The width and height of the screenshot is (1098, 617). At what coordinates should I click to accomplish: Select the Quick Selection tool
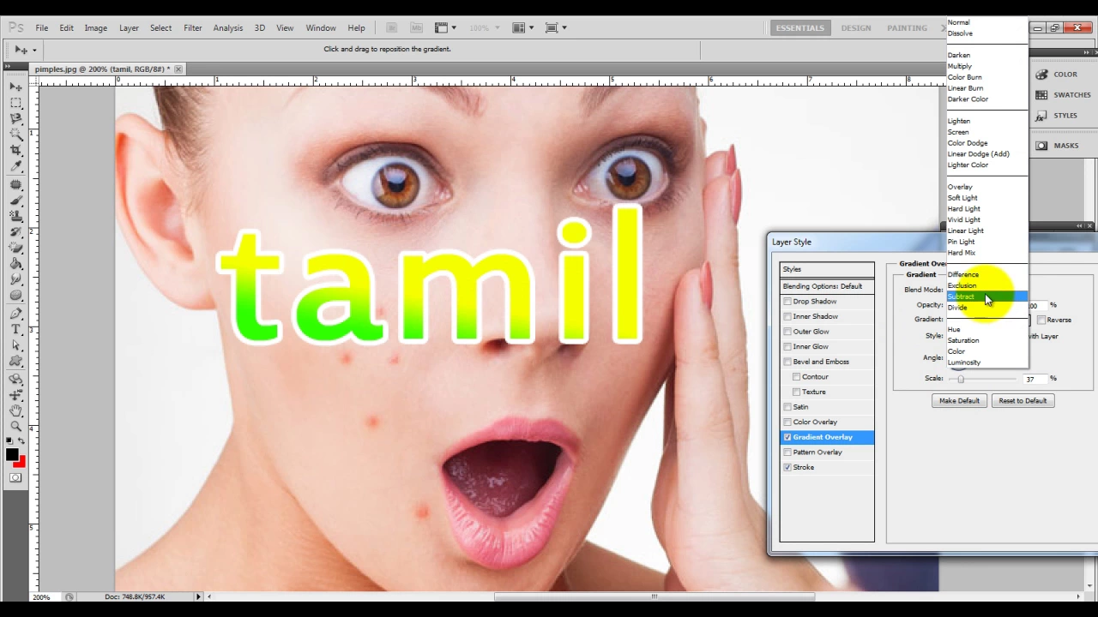click(15, 134)
